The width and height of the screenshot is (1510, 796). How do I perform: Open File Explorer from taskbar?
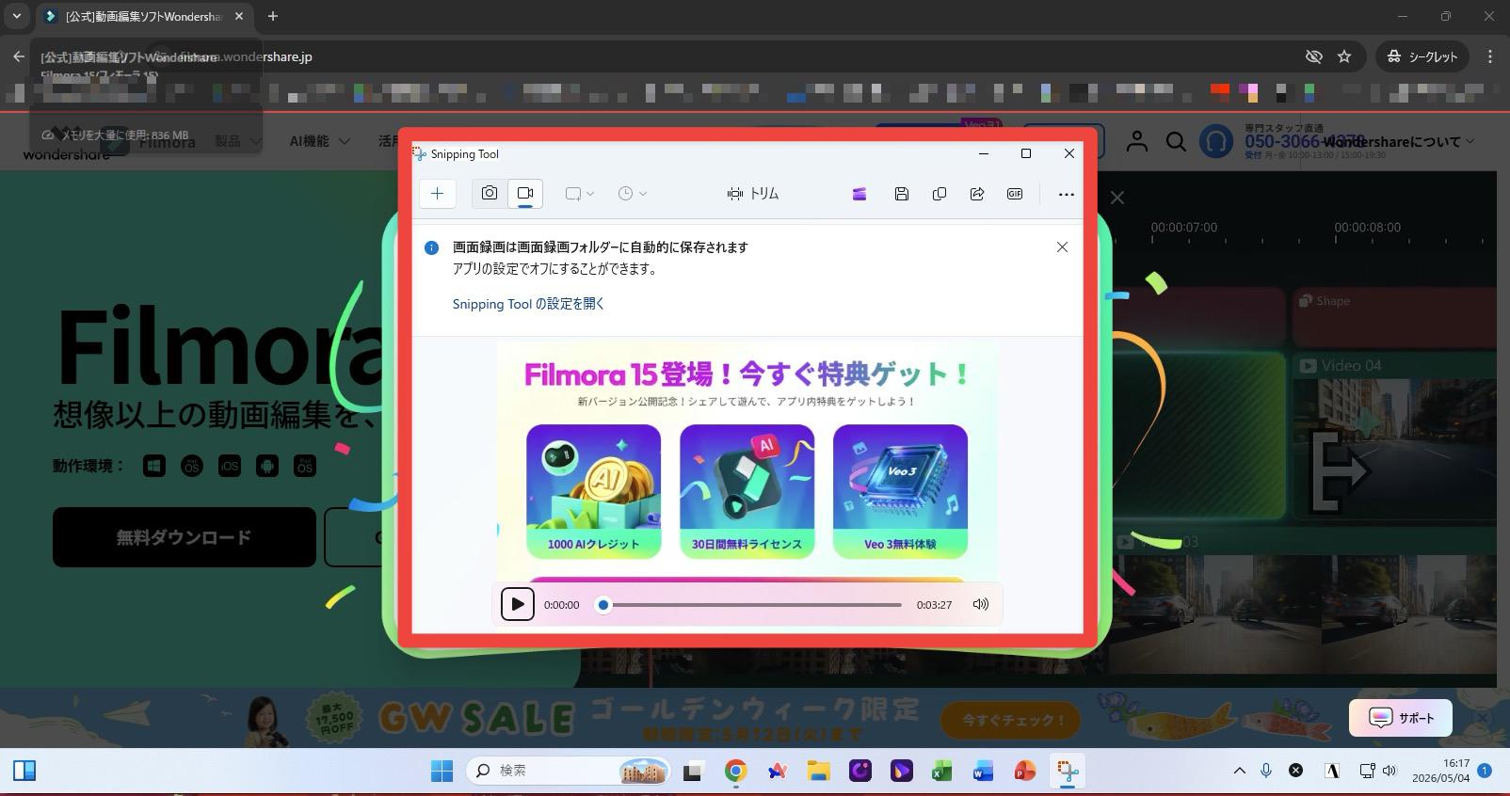[818, 772]
